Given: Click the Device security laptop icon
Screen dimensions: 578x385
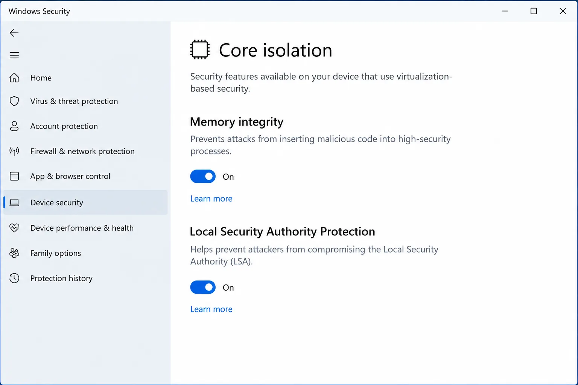Looking at the screenshot, I should point(14,203).
